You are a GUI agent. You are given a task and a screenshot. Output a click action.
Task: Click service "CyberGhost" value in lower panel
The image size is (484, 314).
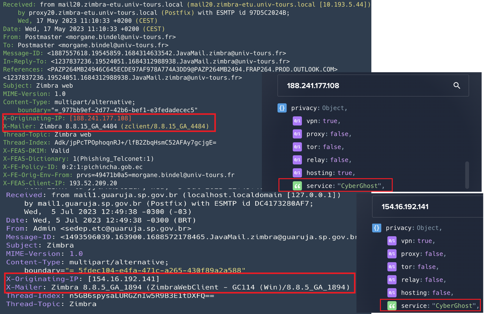pyautogui.click(x=454, y=306)
